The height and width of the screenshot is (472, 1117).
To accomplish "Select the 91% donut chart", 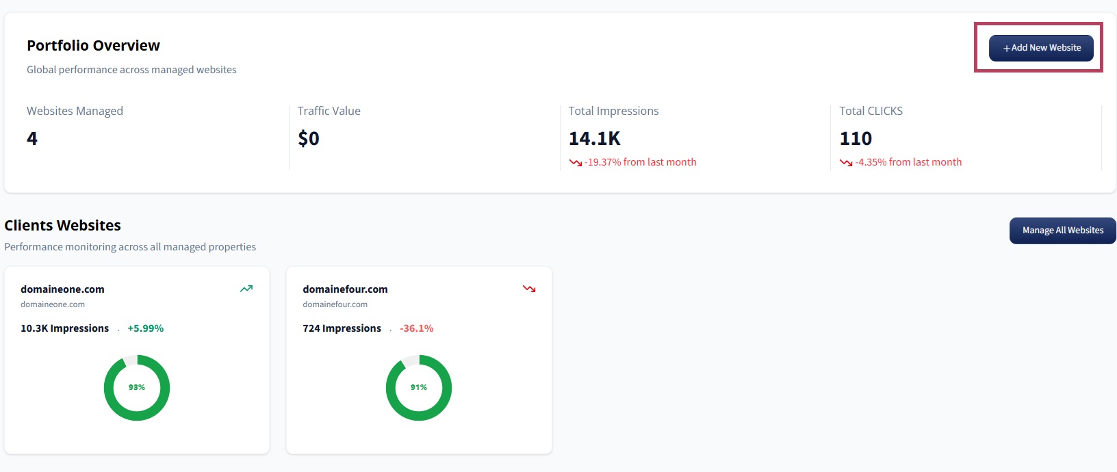I will click(x=419, y=387).
